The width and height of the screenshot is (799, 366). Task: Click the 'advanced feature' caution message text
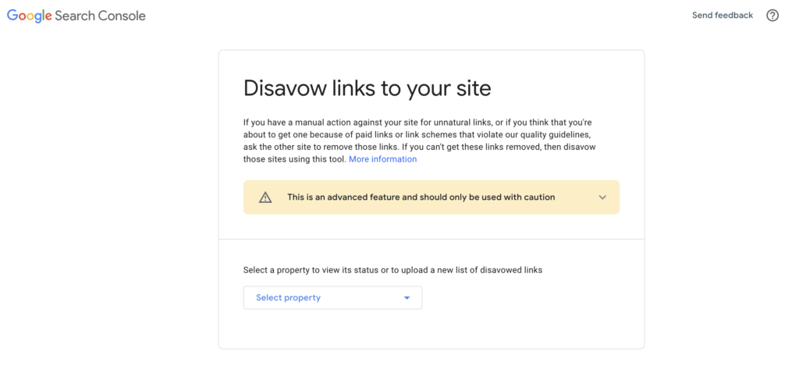pos(421,197)
